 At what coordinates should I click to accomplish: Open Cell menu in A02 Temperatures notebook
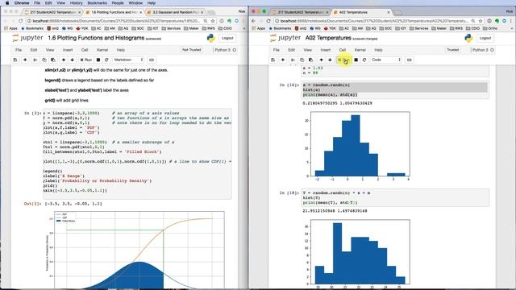[x=342, y=50]
